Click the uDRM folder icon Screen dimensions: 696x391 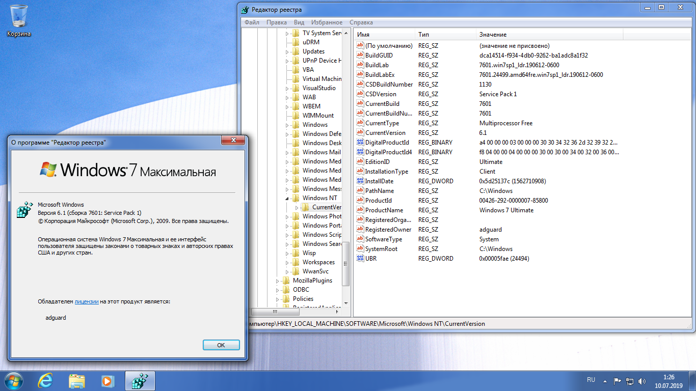296,42
